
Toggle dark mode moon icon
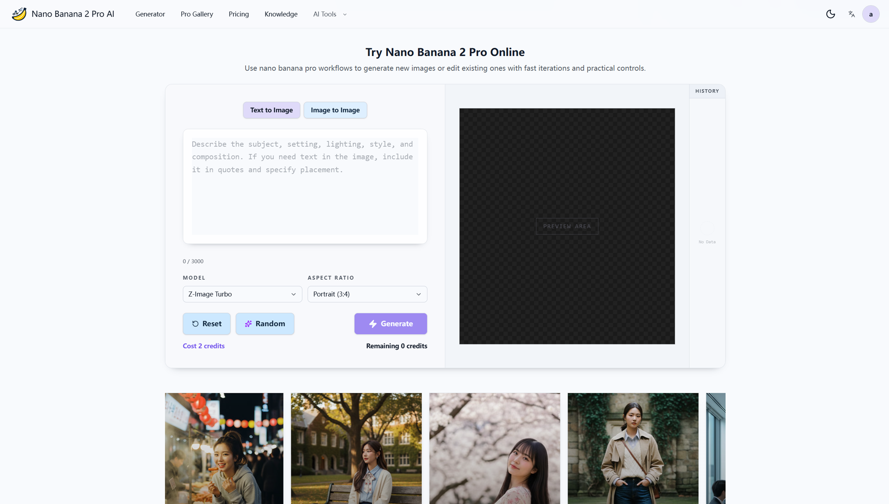[830, 14]
